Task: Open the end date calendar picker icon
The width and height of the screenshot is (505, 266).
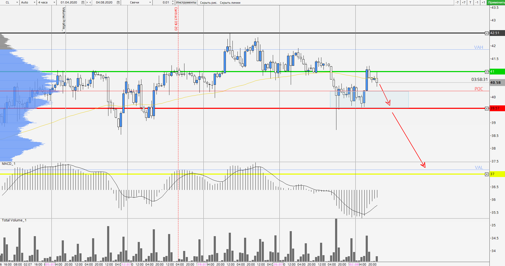Action: coord(118,2)
